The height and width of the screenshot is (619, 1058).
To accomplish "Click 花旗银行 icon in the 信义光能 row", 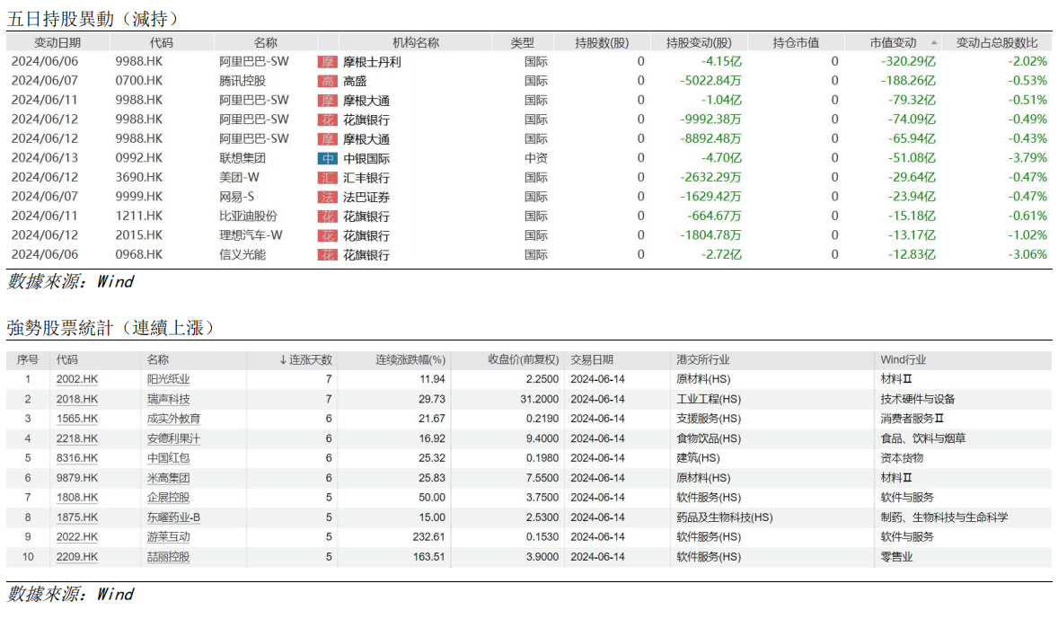I will 327,255.
